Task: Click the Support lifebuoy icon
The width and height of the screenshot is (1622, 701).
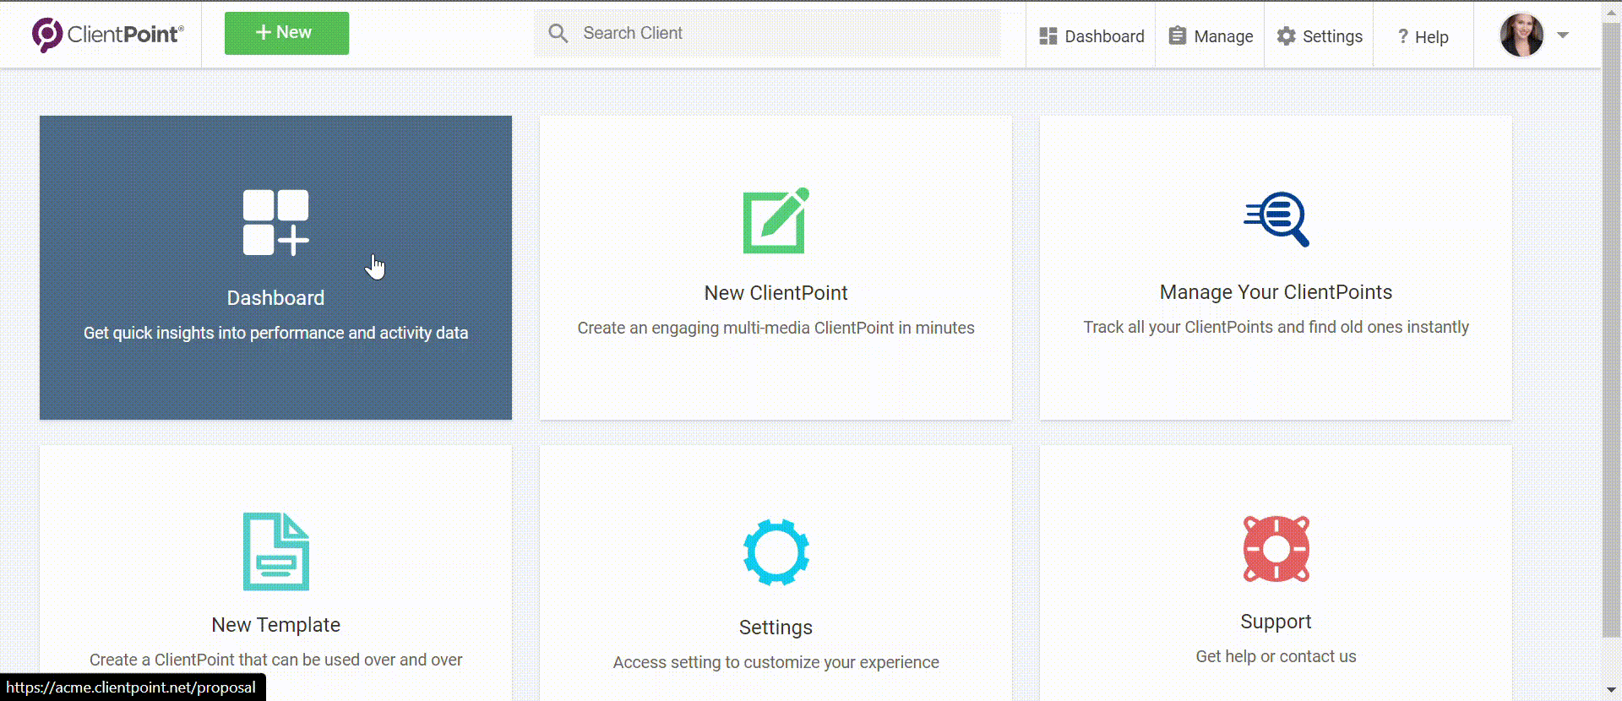Action: [1276, 549]
